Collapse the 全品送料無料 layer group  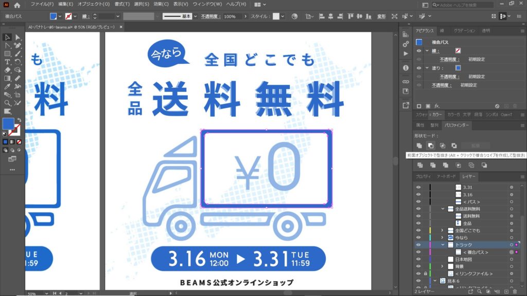pyautogui.click(x=443, y=209)
